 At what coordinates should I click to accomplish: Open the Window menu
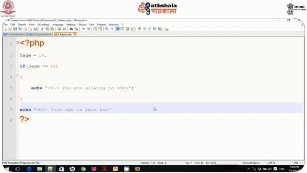114,25
